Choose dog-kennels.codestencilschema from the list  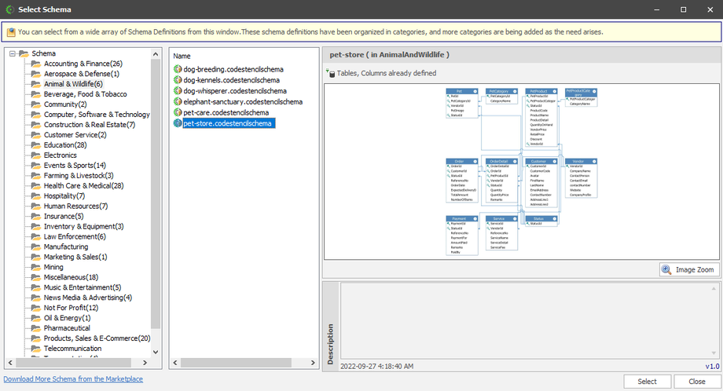tap(233, 80)
